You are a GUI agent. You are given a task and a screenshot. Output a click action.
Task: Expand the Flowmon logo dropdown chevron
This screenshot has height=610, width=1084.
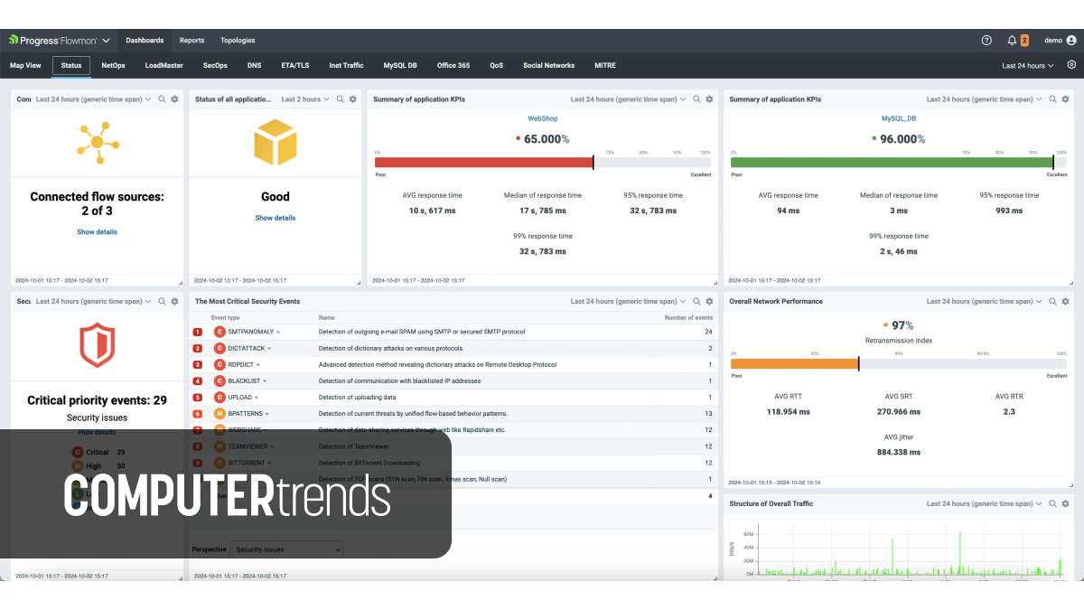(106, 41)
